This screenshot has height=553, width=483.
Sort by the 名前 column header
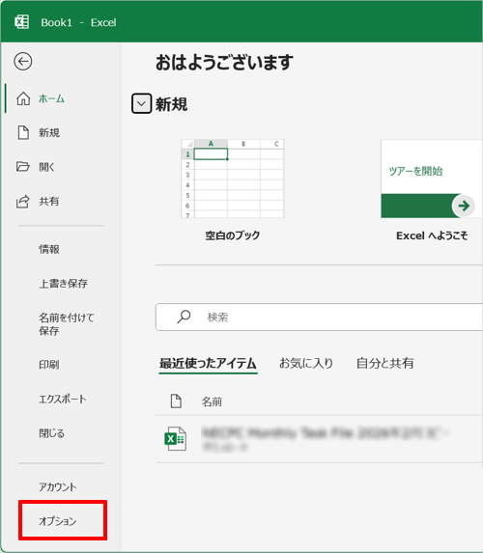pos(212,401)
